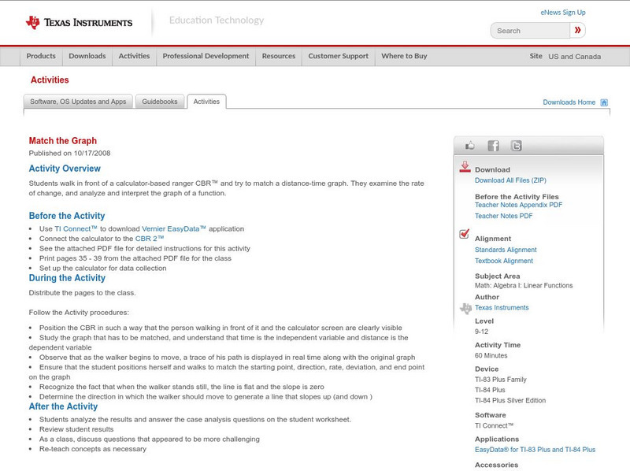Click the thumbs-up like icon

point(469,146)
